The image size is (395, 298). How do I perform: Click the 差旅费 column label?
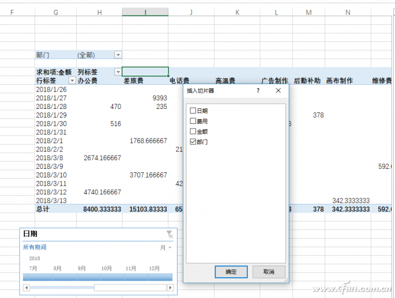click(x=134, y=81)
